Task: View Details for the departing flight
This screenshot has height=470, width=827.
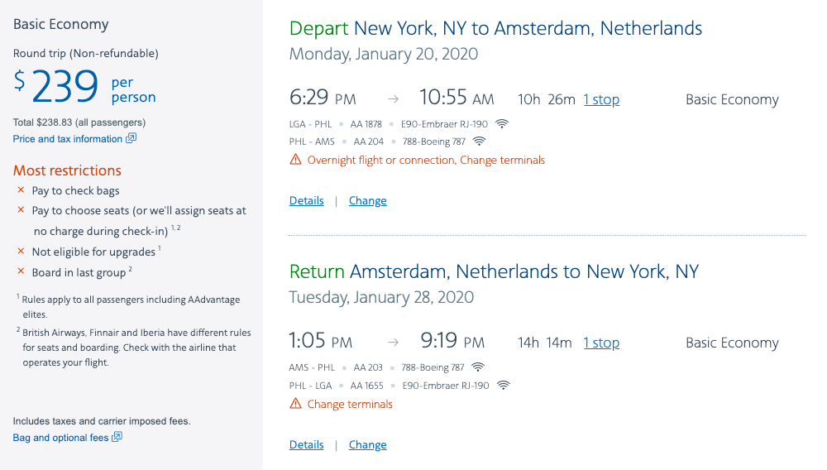Action: pos(306,201)
